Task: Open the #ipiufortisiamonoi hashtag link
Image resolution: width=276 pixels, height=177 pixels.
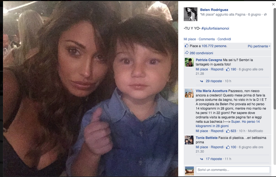Action: click(215, 28)
